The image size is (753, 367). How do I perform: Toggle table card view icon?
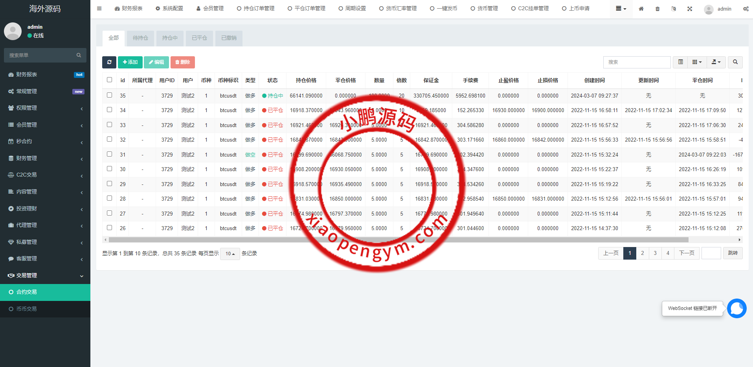(x=680, y=62)
